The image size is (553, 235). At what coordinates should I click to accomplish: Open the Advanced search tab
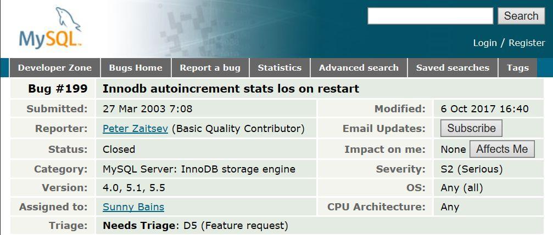359,68
